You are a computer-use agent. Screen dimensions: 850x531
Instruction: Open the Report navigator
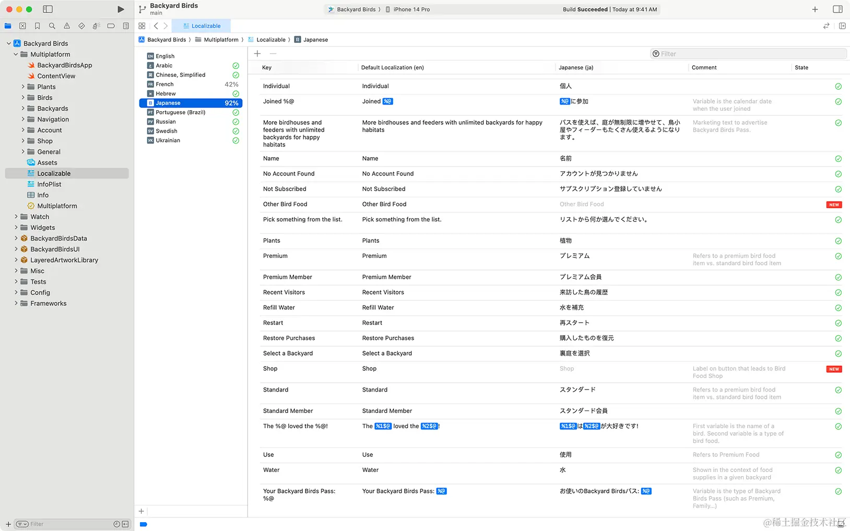pos(125,26)
